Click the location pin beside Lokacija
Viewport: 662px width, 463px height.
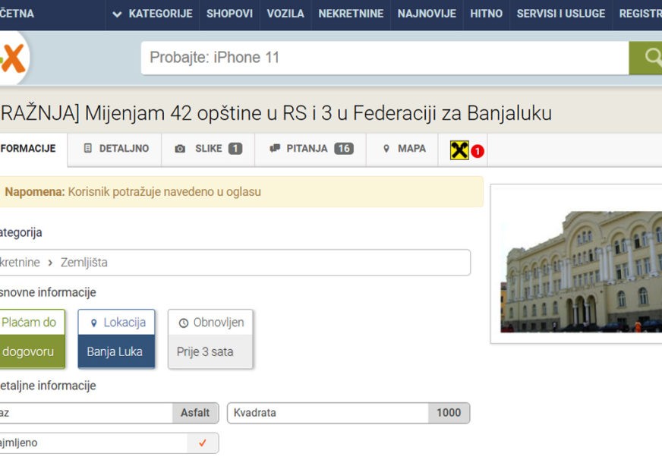(x=94, y=323)
